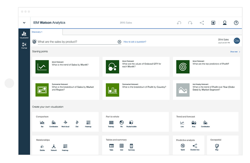Click the "Starting points" heading
This screenshot has height=163, width=250.
[x=40, y=51]
